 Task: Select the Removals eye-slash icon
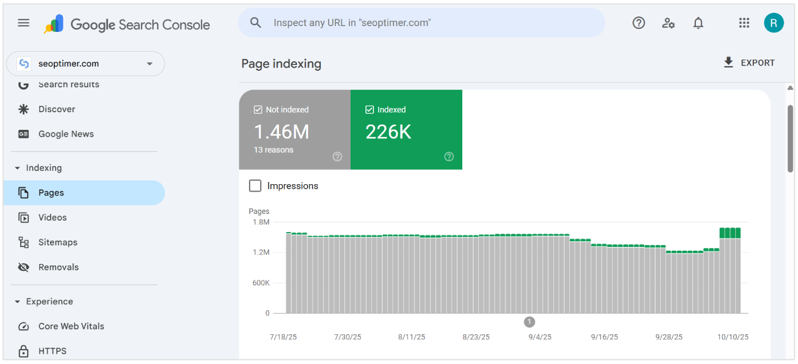23,267
